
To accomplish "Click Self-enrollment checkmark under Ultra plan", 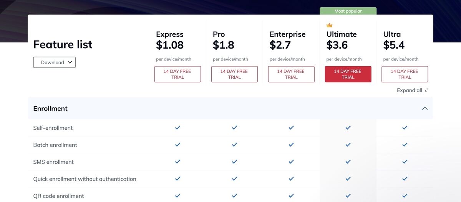I will (405, 128).
